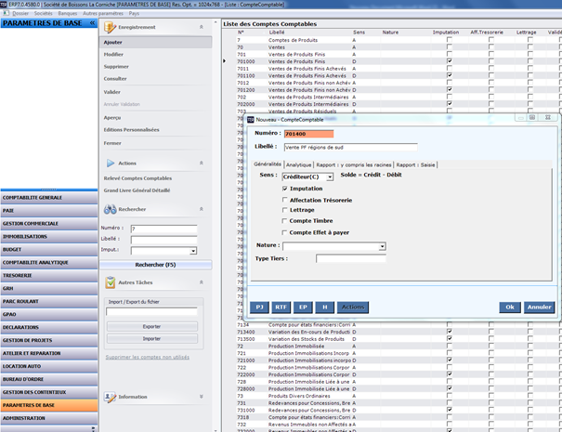
Task: Click the Sens column header
Action: point(359,33)
